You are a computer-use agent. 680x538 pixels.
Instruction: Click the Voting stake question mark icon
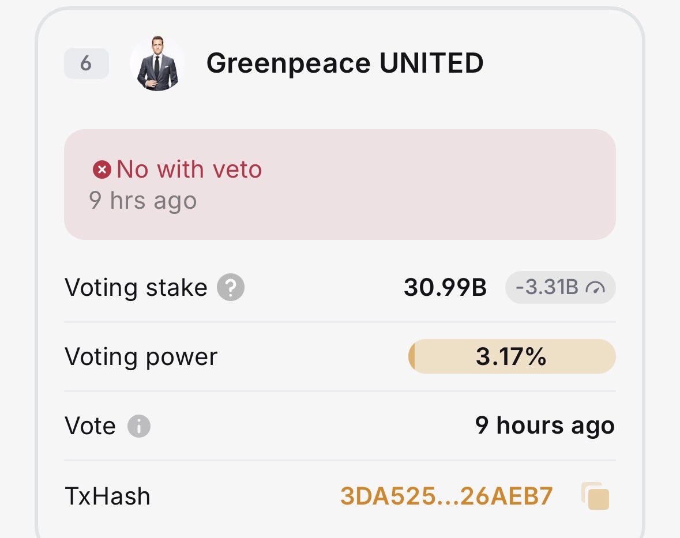(231, 287)
